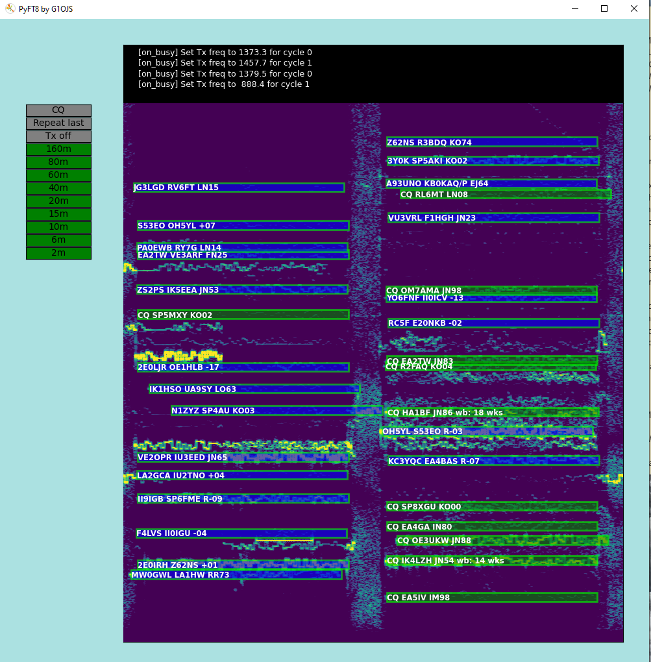Image resolution: width=651 pixels, height=662 pixels.
Task: Select the 80m band
Action: pyautogui.click(x=58, y=162)
